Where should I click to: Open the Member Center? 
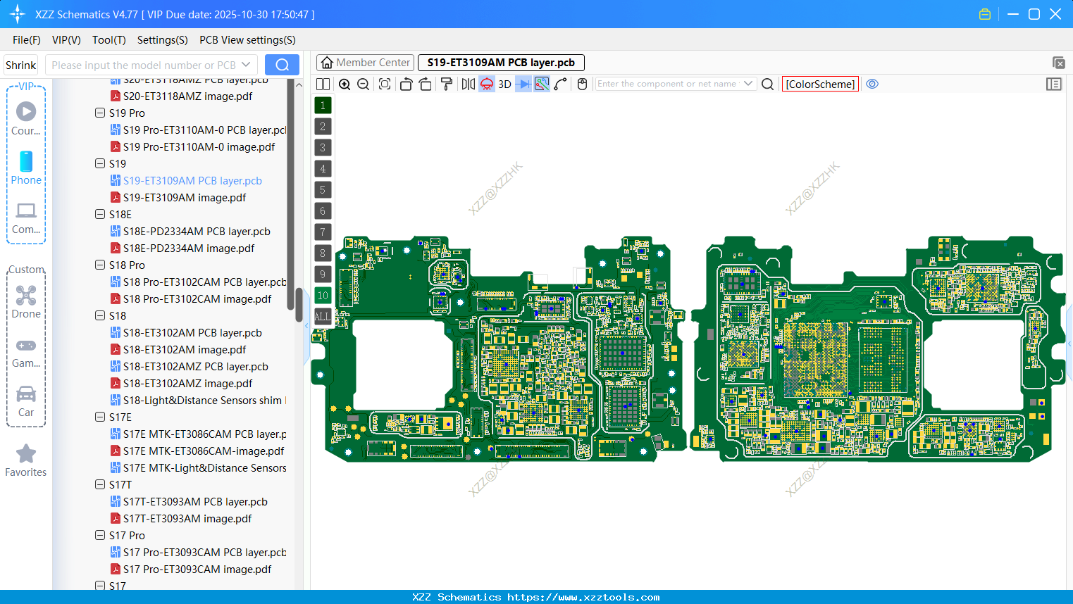click(x=364, y=62)
